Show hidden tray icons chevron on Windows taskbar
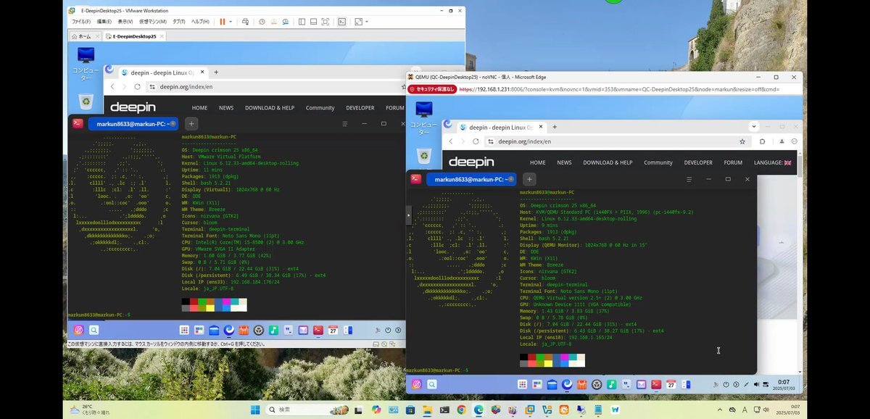The width and height of the screenshot is (870, 419). [719, 410]
